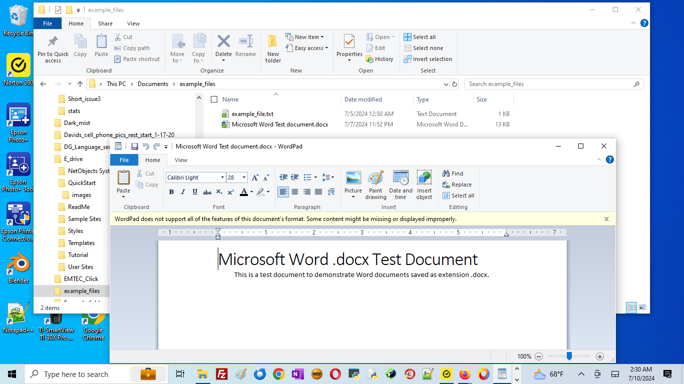This screenshot has width=684, height=384.
Task: Click WordPad Save icon in title bar
Action: tap(134, 146)
